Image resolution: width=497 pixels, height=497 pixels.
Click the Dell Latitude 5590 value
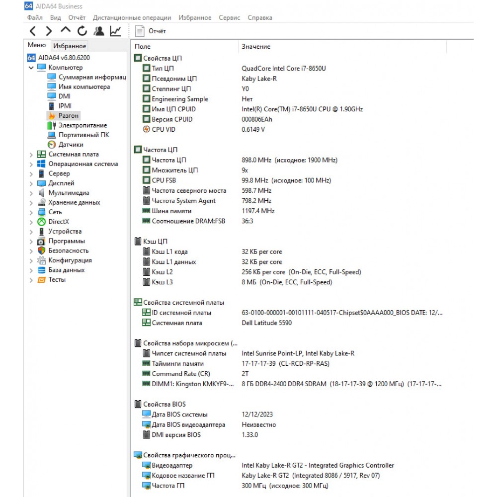[x=266, y=323]
